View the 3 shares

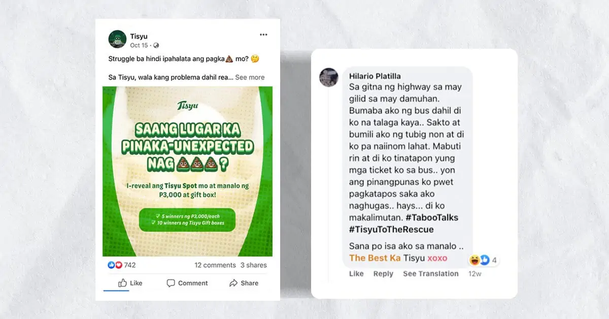click(254, 265)
